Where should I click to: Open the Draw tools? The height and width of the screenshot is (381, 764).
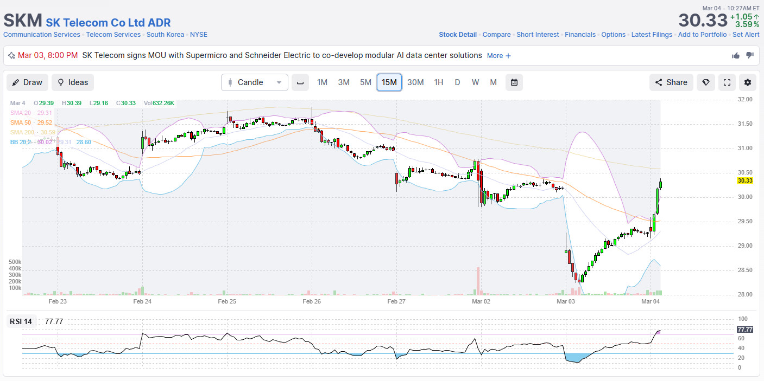pyautogui.click(x=27, y=82)
